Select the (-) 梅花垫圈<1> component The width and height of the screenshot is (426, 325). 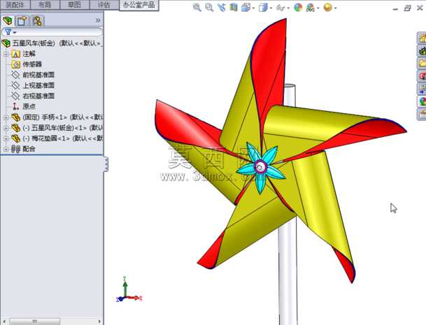[57, 138]
